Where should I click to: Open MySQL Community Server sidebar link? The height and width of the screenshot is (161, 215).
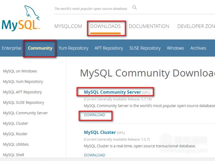coord(25,113)
